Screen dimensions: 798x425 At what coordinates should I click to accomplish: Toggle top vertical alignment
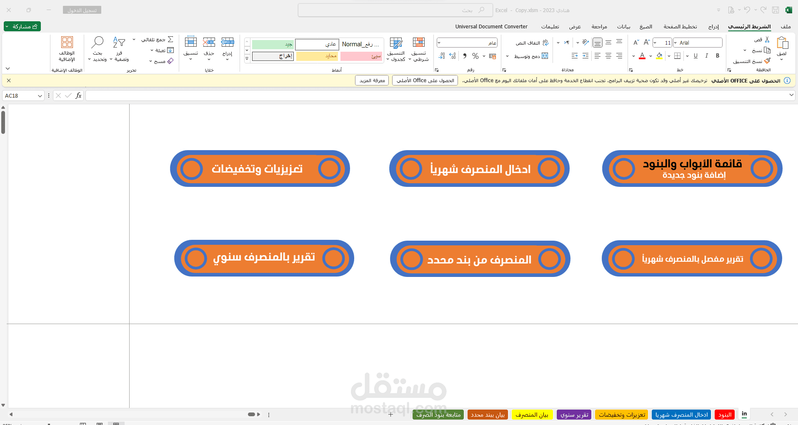pyautogui.click(x=619, y=43)
